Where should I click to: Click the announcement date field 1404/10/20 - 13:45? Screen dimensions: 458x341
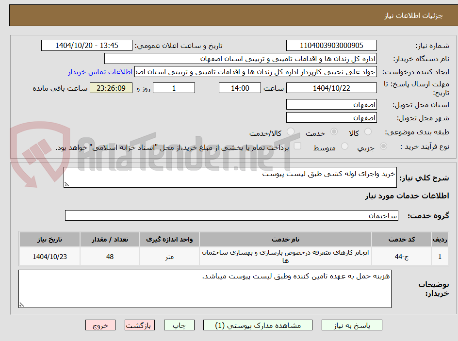(x=87, y=46)
